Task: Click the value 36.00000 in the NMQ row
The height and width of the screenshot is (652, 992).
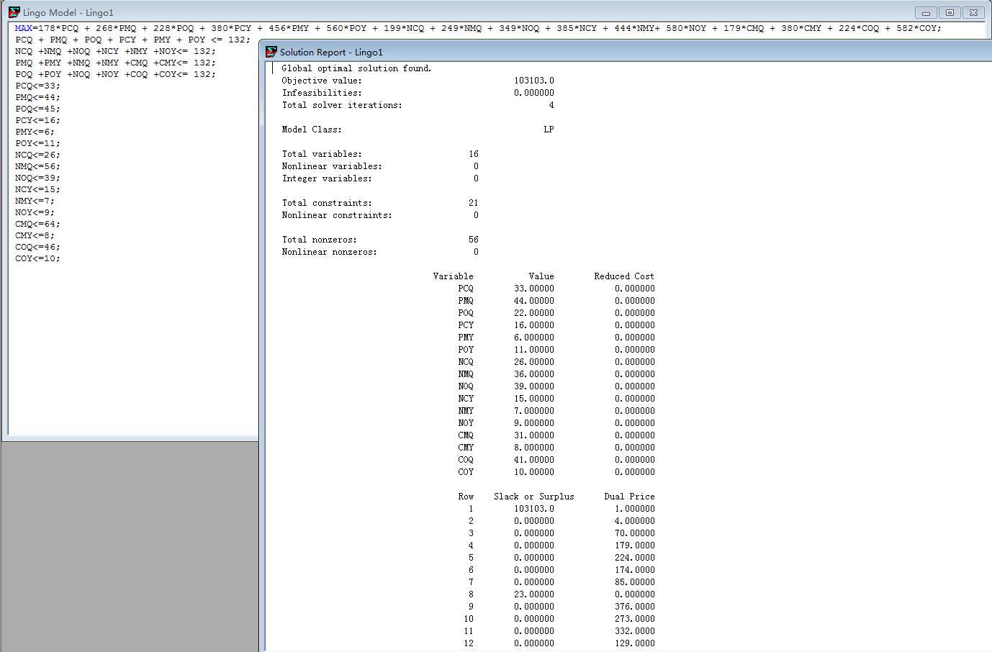Action: coord(534,374)
